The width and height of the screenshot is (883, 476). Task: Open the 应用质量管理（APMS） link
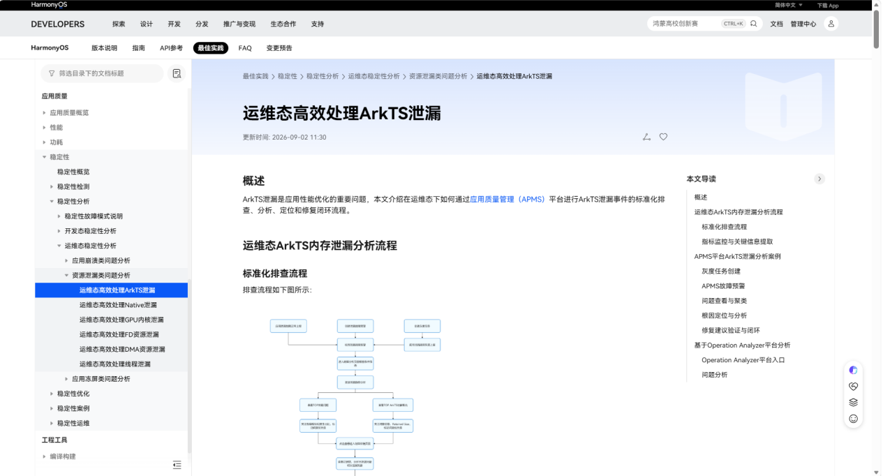507,199
